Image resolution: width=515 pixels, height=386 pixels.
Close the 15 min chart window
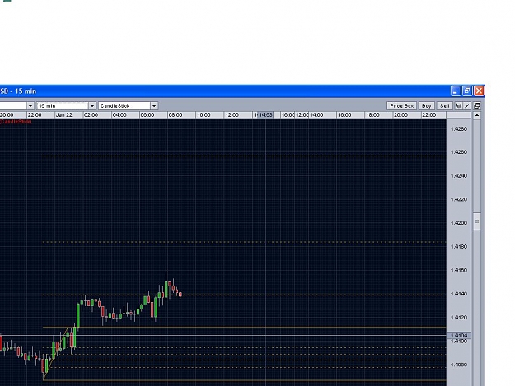click(x=479, y=91)
